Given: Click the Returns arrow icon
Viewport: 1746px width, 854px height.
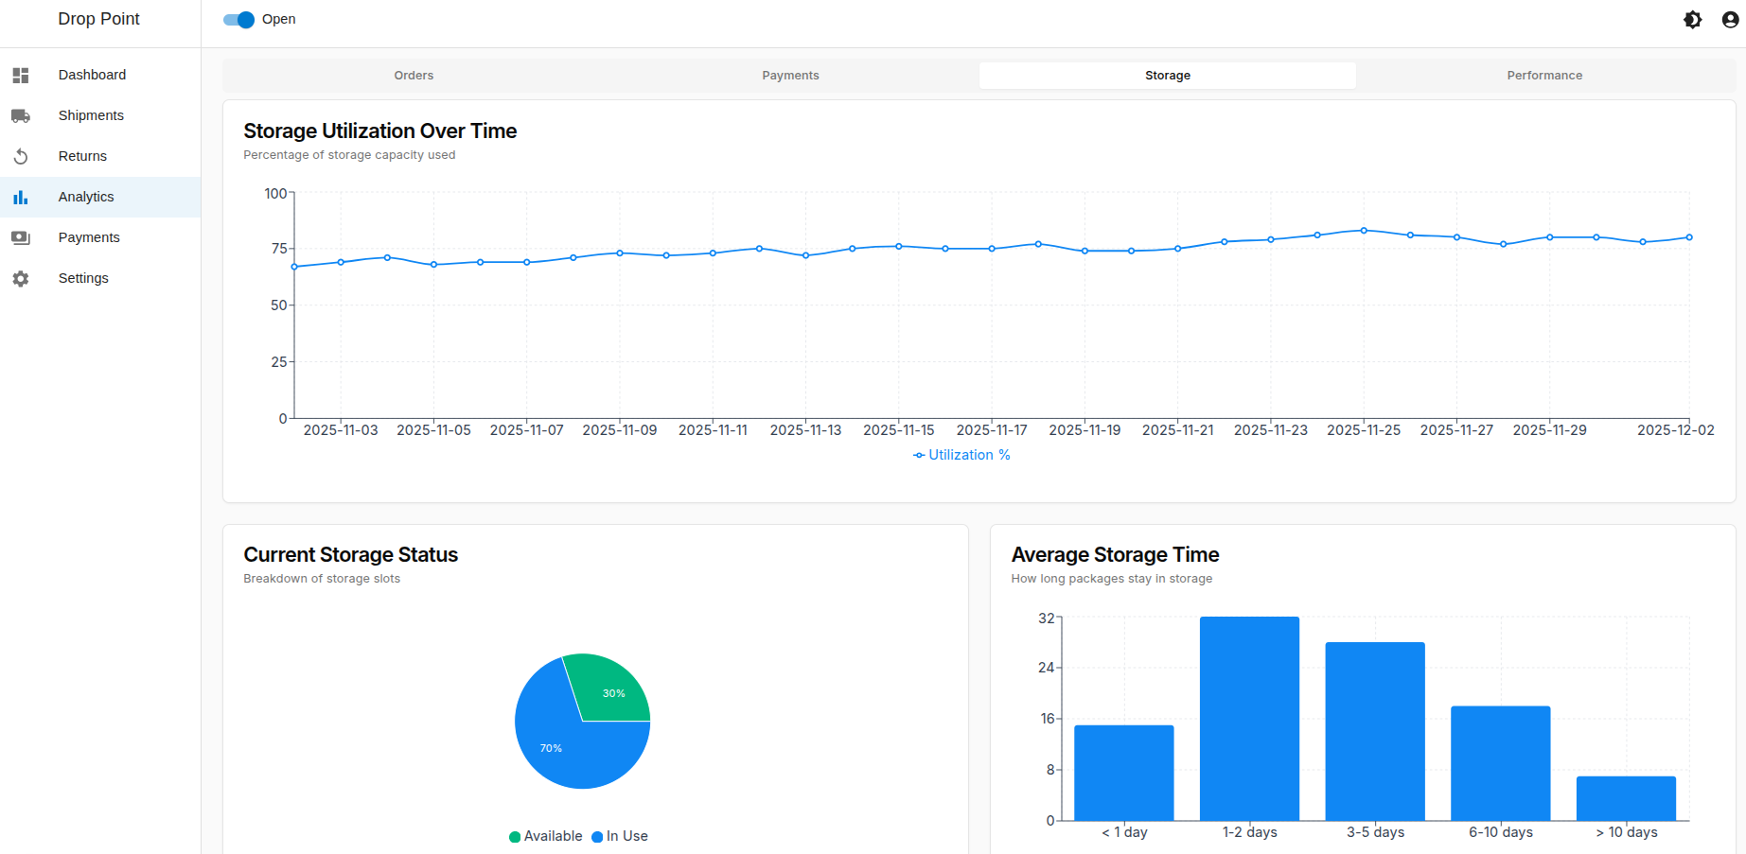Looking at the screenshot, I should tap(21, 157).
